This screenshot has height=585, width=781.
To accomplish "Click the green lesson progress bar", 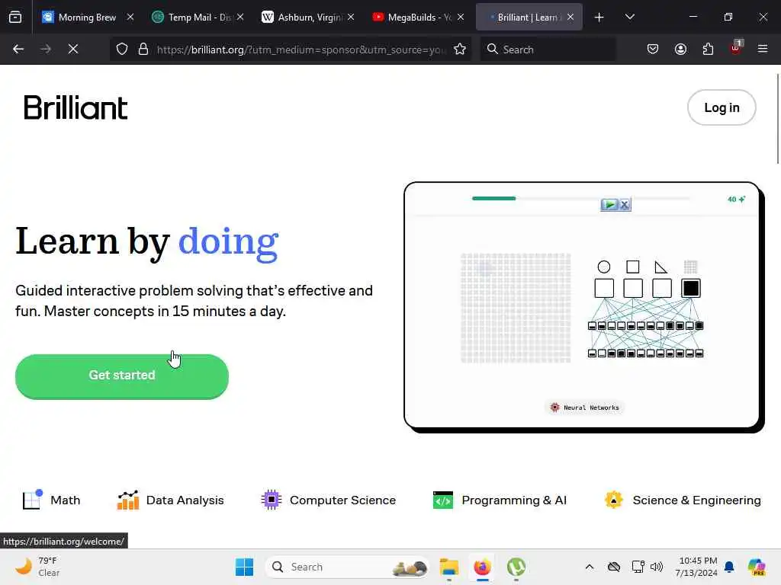I will click(493, 199).
